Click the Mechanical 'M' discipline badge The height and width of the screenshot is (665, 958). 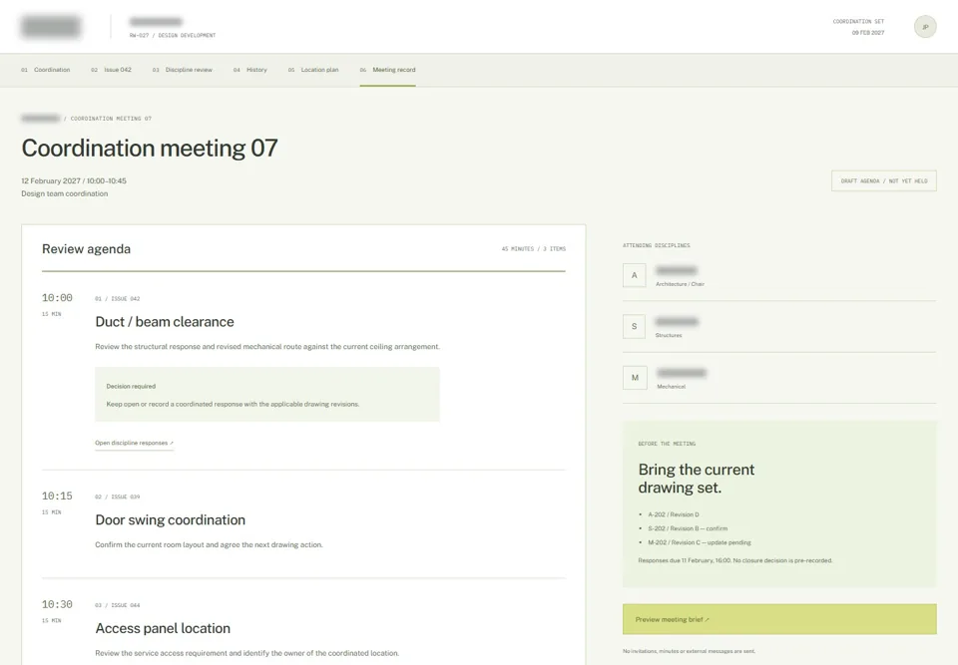point(635,378)
